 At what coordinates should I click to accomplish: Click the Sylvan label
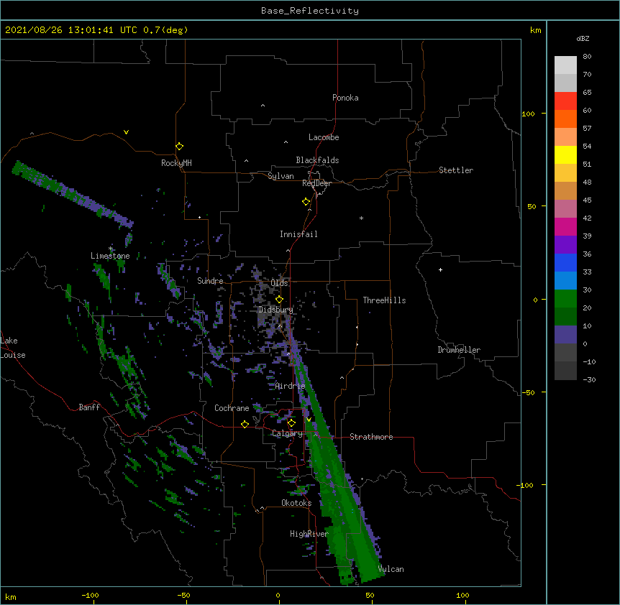click(281, 176)
